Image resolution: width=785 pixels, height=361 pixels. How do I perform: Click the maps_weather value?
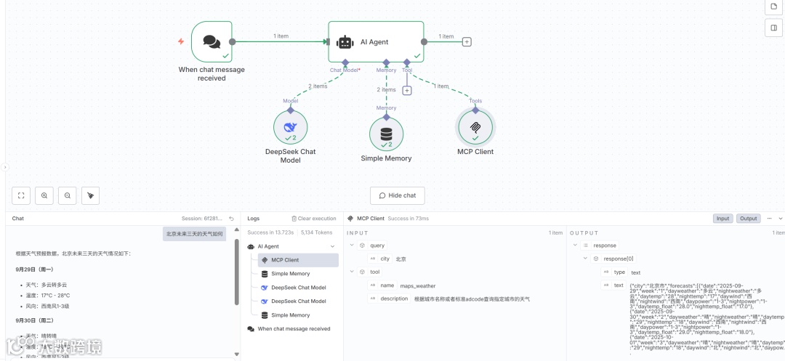point(418,285)
